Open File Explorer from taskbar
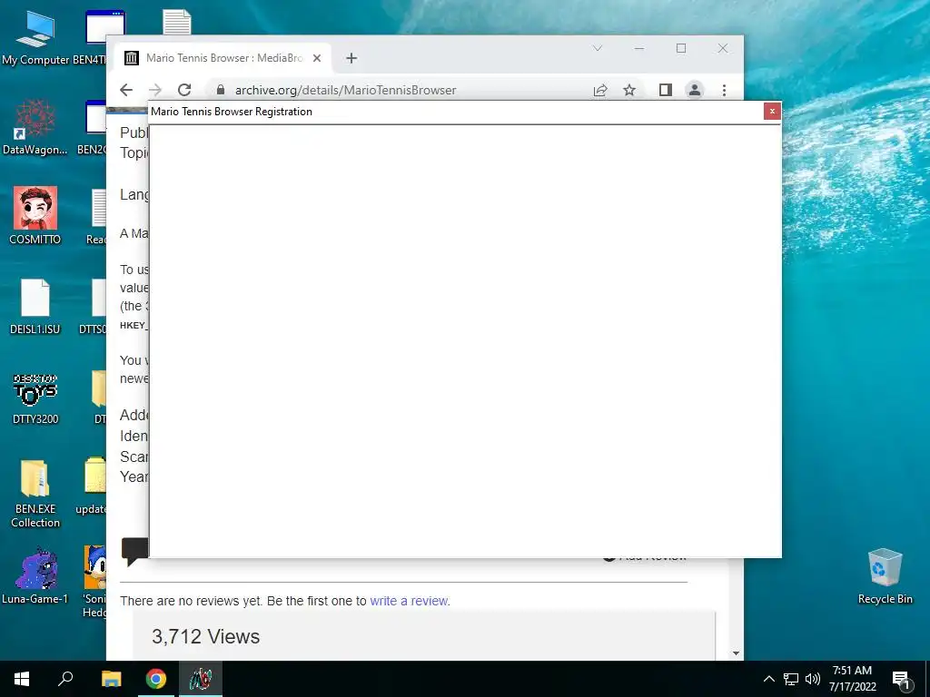 112,679
